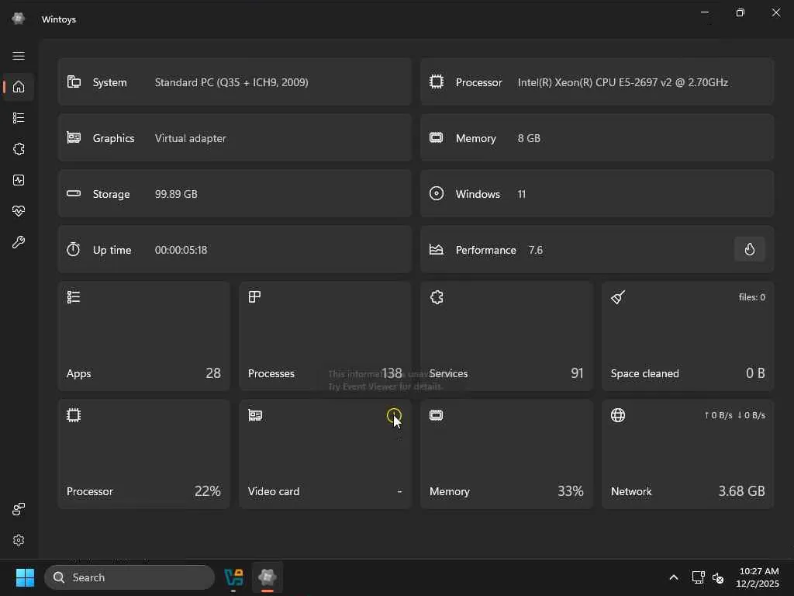Viewport: 794px width, 596px height.
Task: Click the puzzle icon on Services tile
Action: tap(437, 297)
